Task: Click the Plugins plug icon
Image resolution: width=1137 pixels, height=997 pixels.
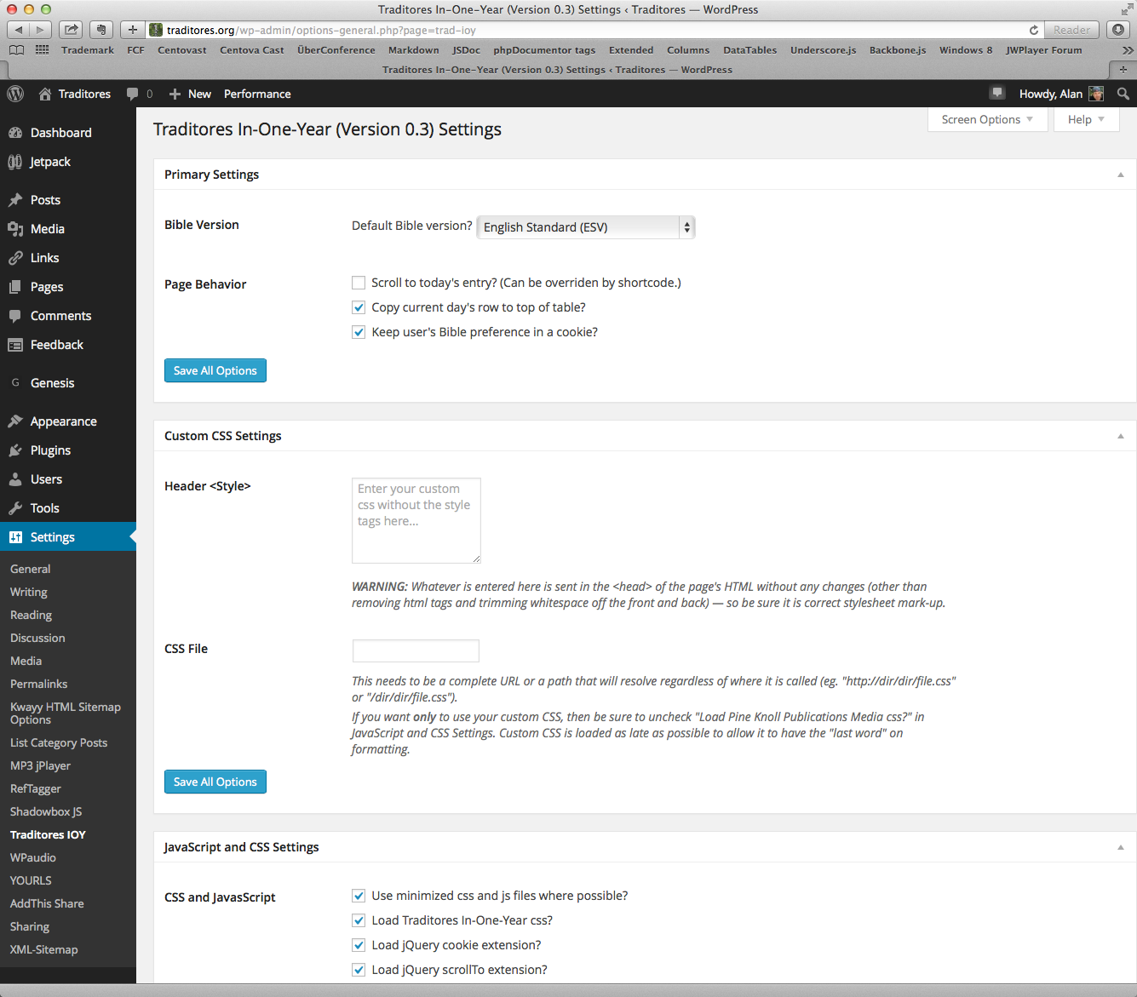Action: pos(15,450)
